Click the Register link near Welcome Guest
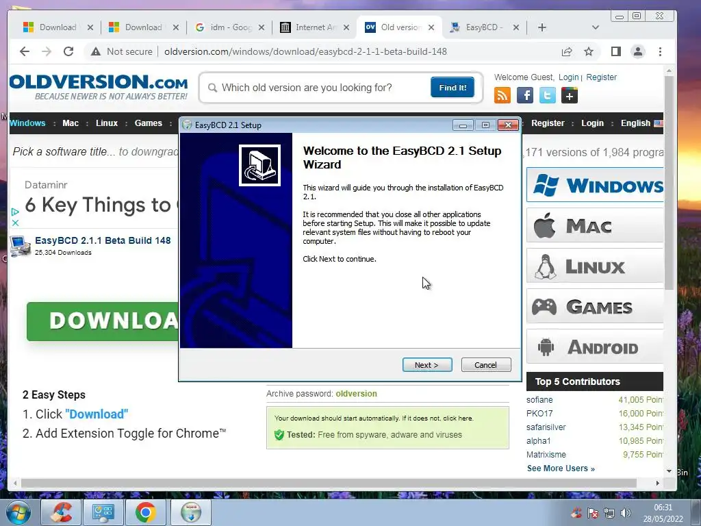Viewport: 701px width, 526px height. (601, 77)
